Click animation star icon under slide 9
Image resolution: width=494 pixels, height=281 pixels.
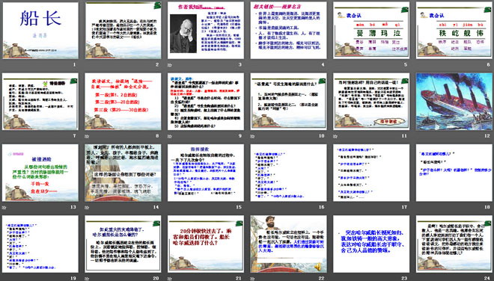tap(170, 136)
